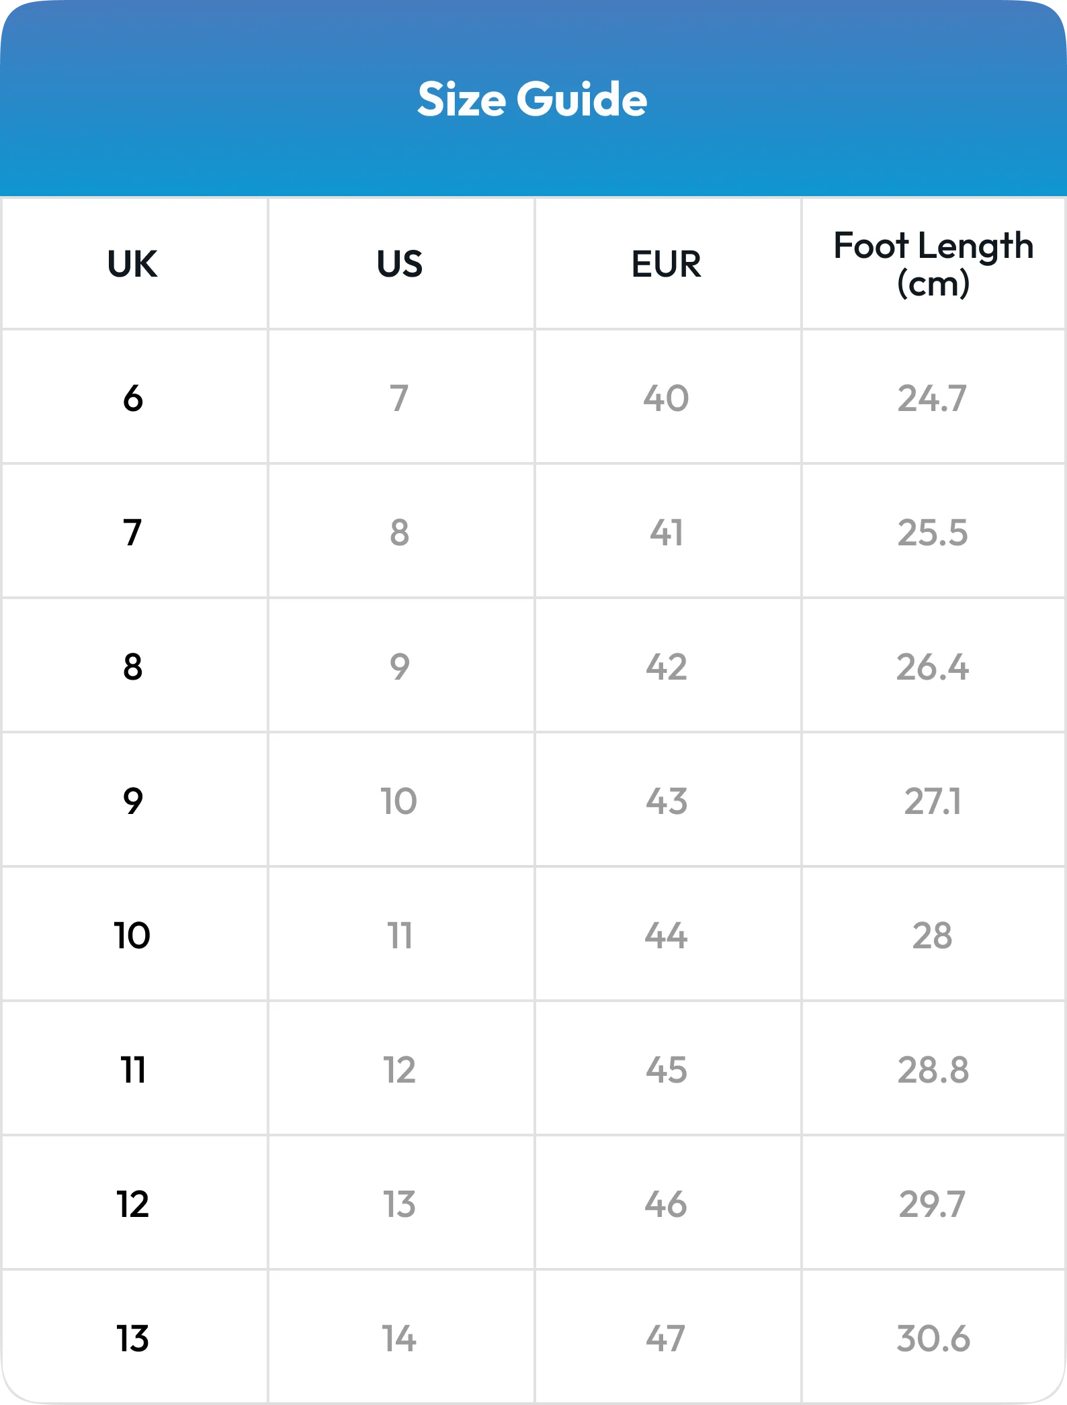Click foot length 26.4 value
Screen dimensions: 1067x1405
coord(933,666)
